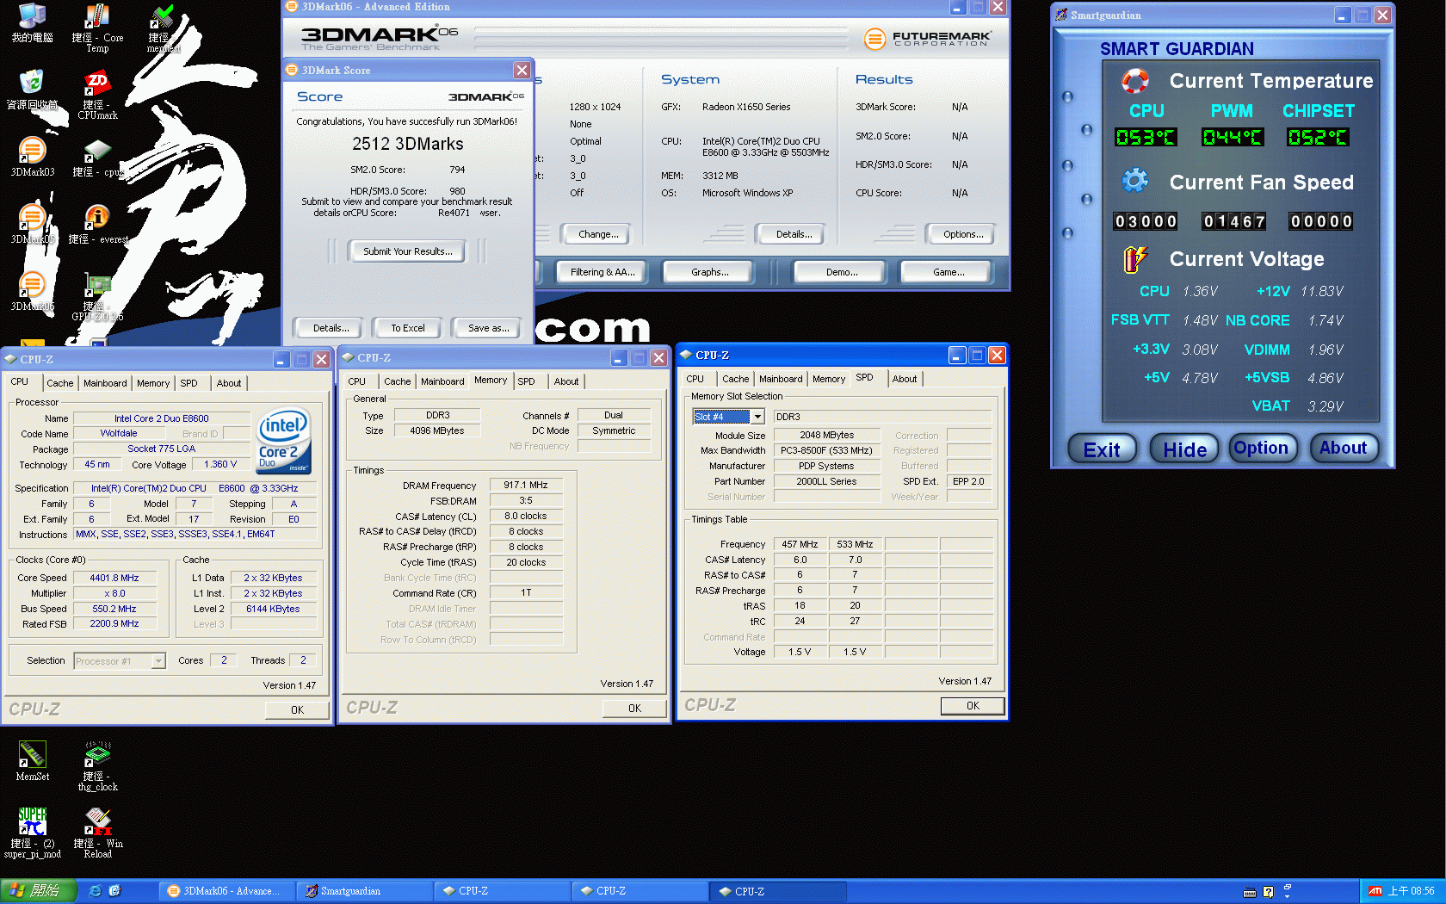Click the Current Fan Speed gear icon
Viewport: 1446px width, 904px height.
tap(1135, 181)
